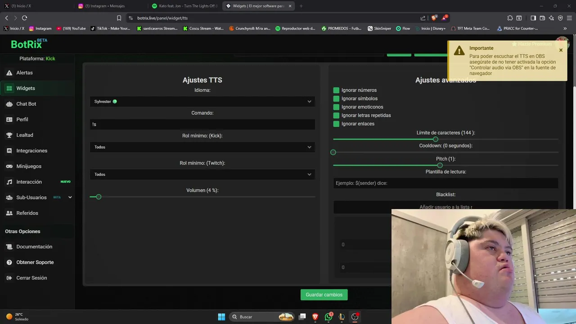The height and width of the screenshot is (324, 576).
Task: Open a new browser tab
Action: [301, 6]
